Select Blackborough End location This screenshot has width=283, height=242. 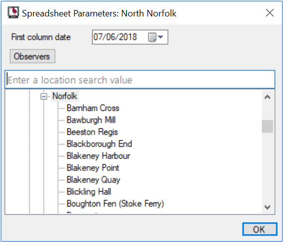click(x=99, y=144)
